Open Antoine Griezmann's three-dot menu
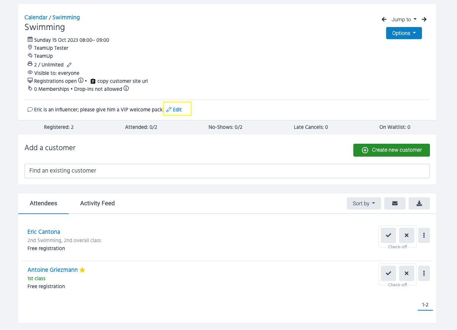Screen dimensions: 457x330 click(x=424, y=273)
